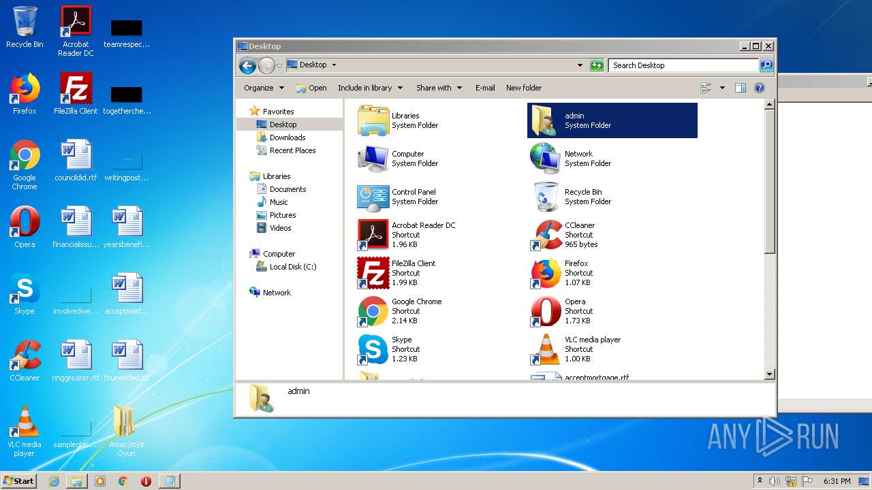Select Videos in navigation pane
Viewport: 872px width, 490px height.
(274, 228)
